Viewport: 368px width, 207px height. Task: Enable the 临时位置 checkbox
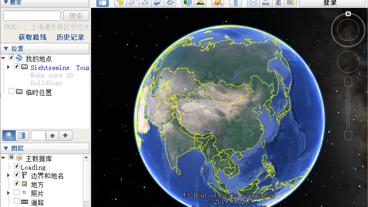(11, 91)
